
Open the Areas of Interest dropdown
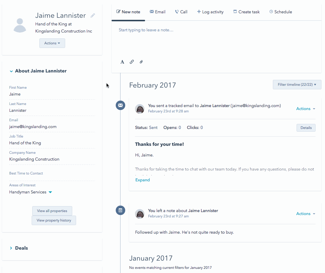point(50,192)
